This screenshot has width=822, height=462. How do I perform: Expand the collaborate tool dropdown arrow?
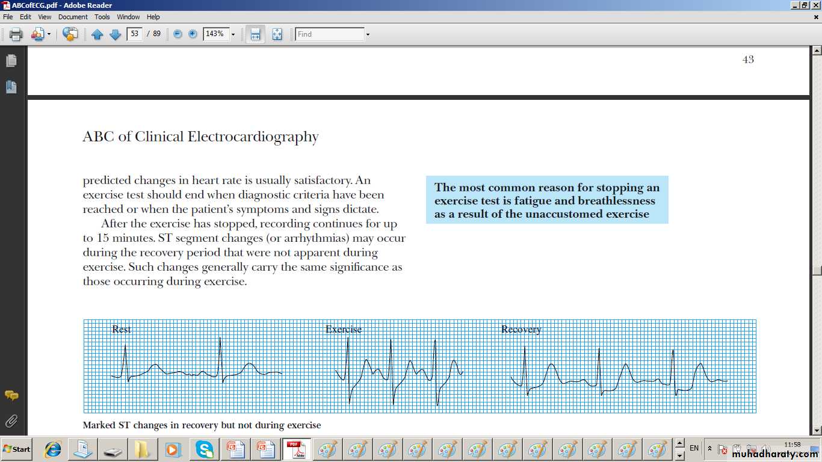49,34
